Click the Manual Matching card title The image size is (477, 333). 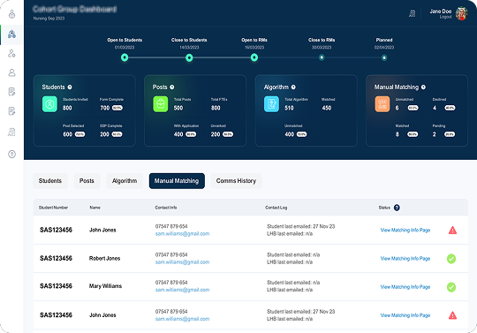(397, 87)
